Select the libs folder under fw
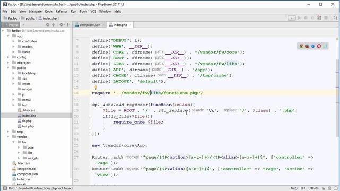The width and height of the screenshot is (340, 191). (x=30, y=153)
